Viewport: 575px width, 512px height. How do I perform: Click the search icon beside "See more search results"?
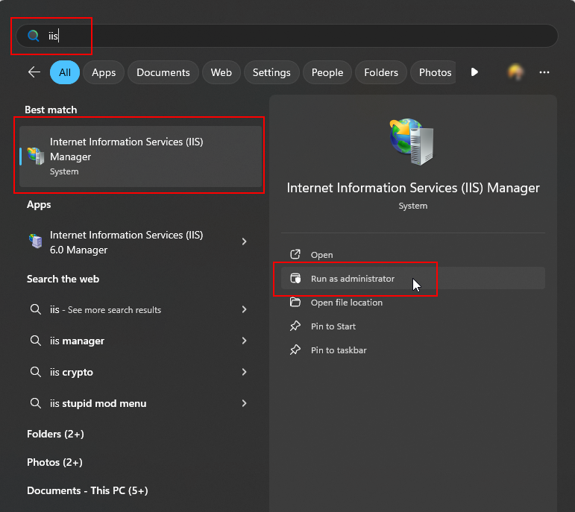tap(35, 309)
